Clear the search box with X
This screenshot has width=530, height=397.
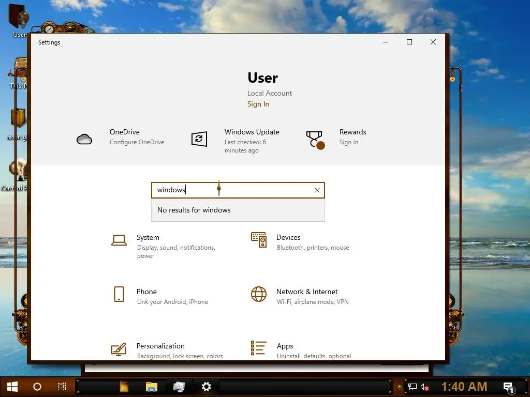click(x=317, y=190)
